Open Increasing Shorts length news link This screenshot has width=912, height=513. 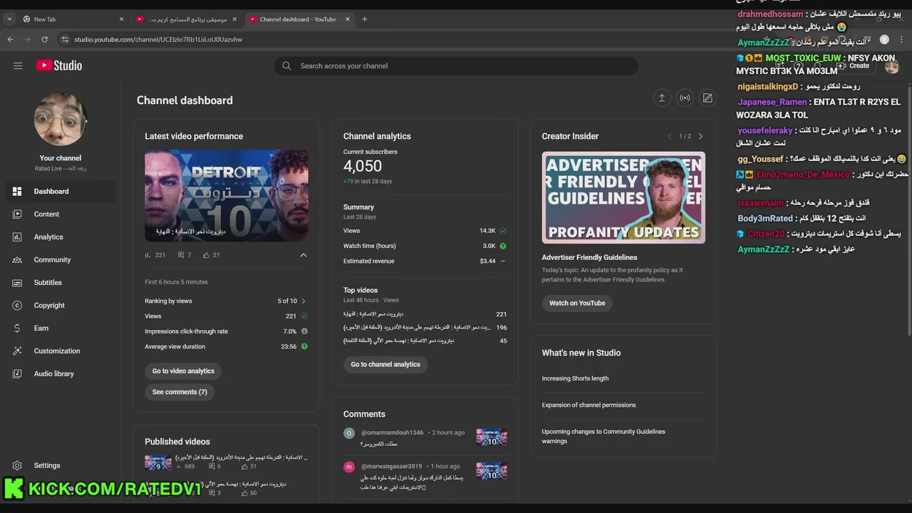575,378
